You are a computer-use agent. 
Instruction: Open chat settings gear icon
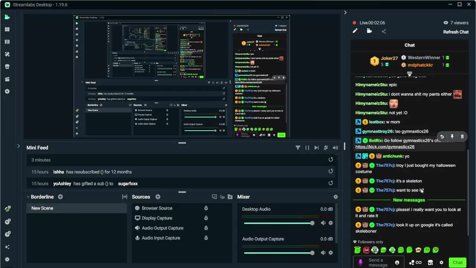click(x=441, y=262)
